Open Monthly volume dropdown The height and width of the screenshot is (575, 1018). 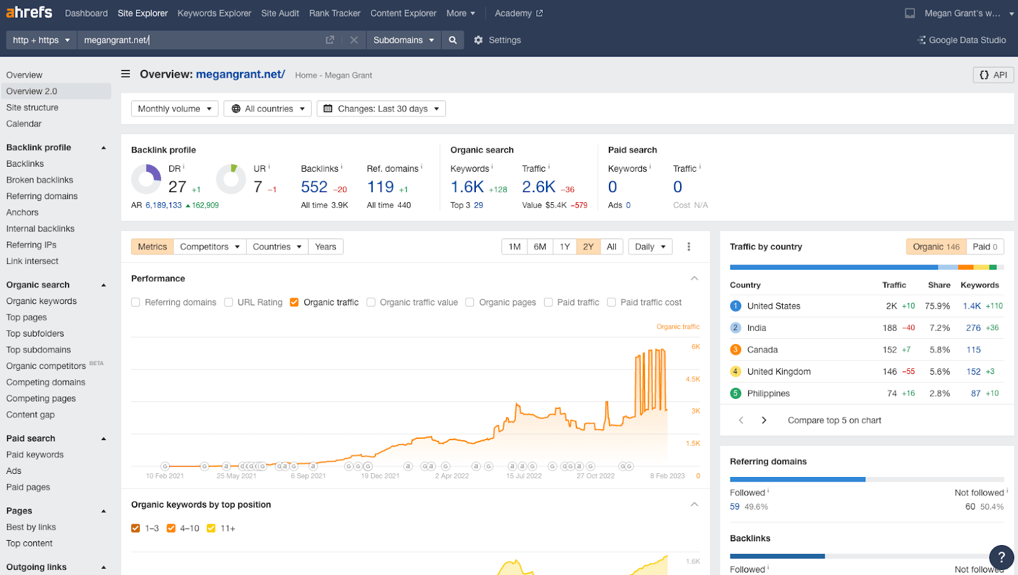point(175,109)
